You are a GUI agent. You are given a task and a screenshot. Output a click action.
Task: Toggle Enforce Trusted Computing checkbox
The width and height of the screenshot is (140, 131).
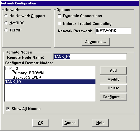click(59, 23)
